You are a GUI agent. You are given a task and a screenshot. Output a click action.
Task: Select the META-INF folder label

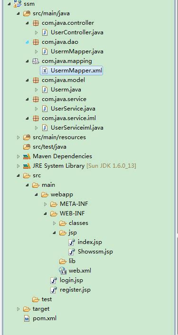coord(74,204)
